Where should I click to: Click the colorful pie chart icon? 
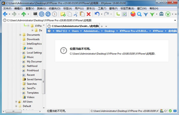point(133,14)
